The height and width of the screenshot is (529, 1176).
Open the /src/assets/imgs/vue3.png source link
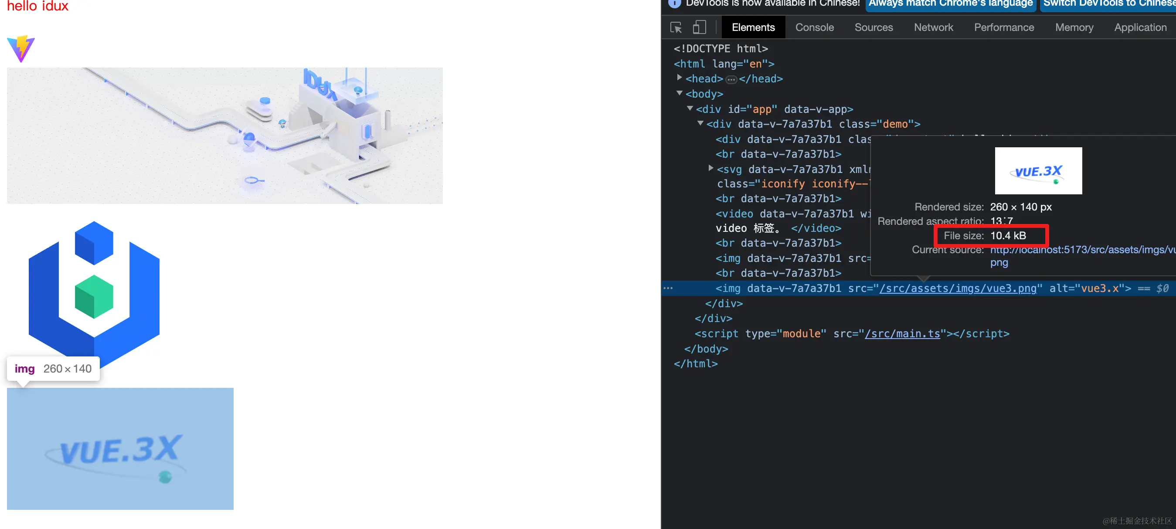pyautogui.click(x=958, y=288)
